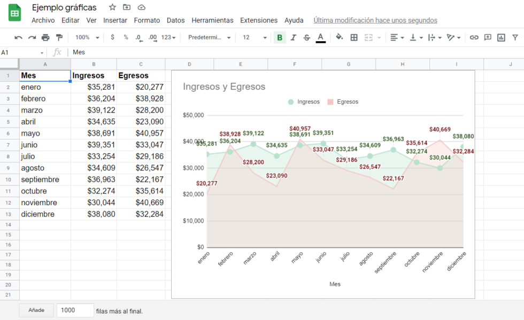This screenshot has width=524, height=320.
Task: Open the font size dropdown showing 12
Action: 250,37
